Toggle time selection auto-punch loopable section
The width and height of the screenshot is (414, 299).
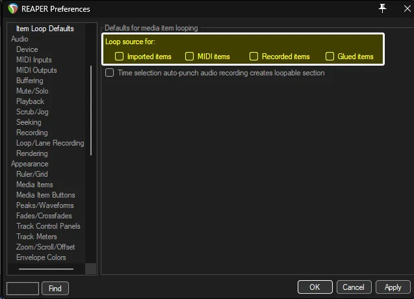pos(110,73)
